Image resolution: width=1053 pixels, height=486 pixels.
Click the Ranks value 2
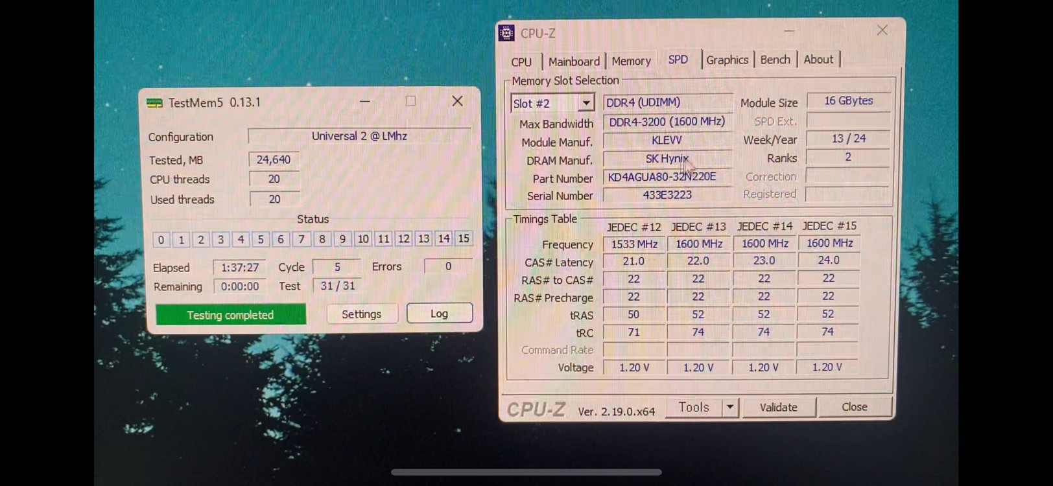click(848, 157)
